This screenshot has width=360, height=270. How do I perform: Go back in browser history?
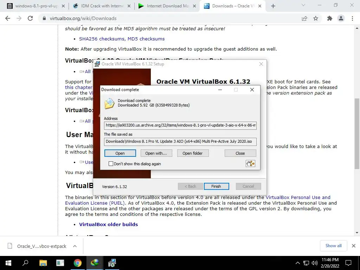click(x=8, y=18)
